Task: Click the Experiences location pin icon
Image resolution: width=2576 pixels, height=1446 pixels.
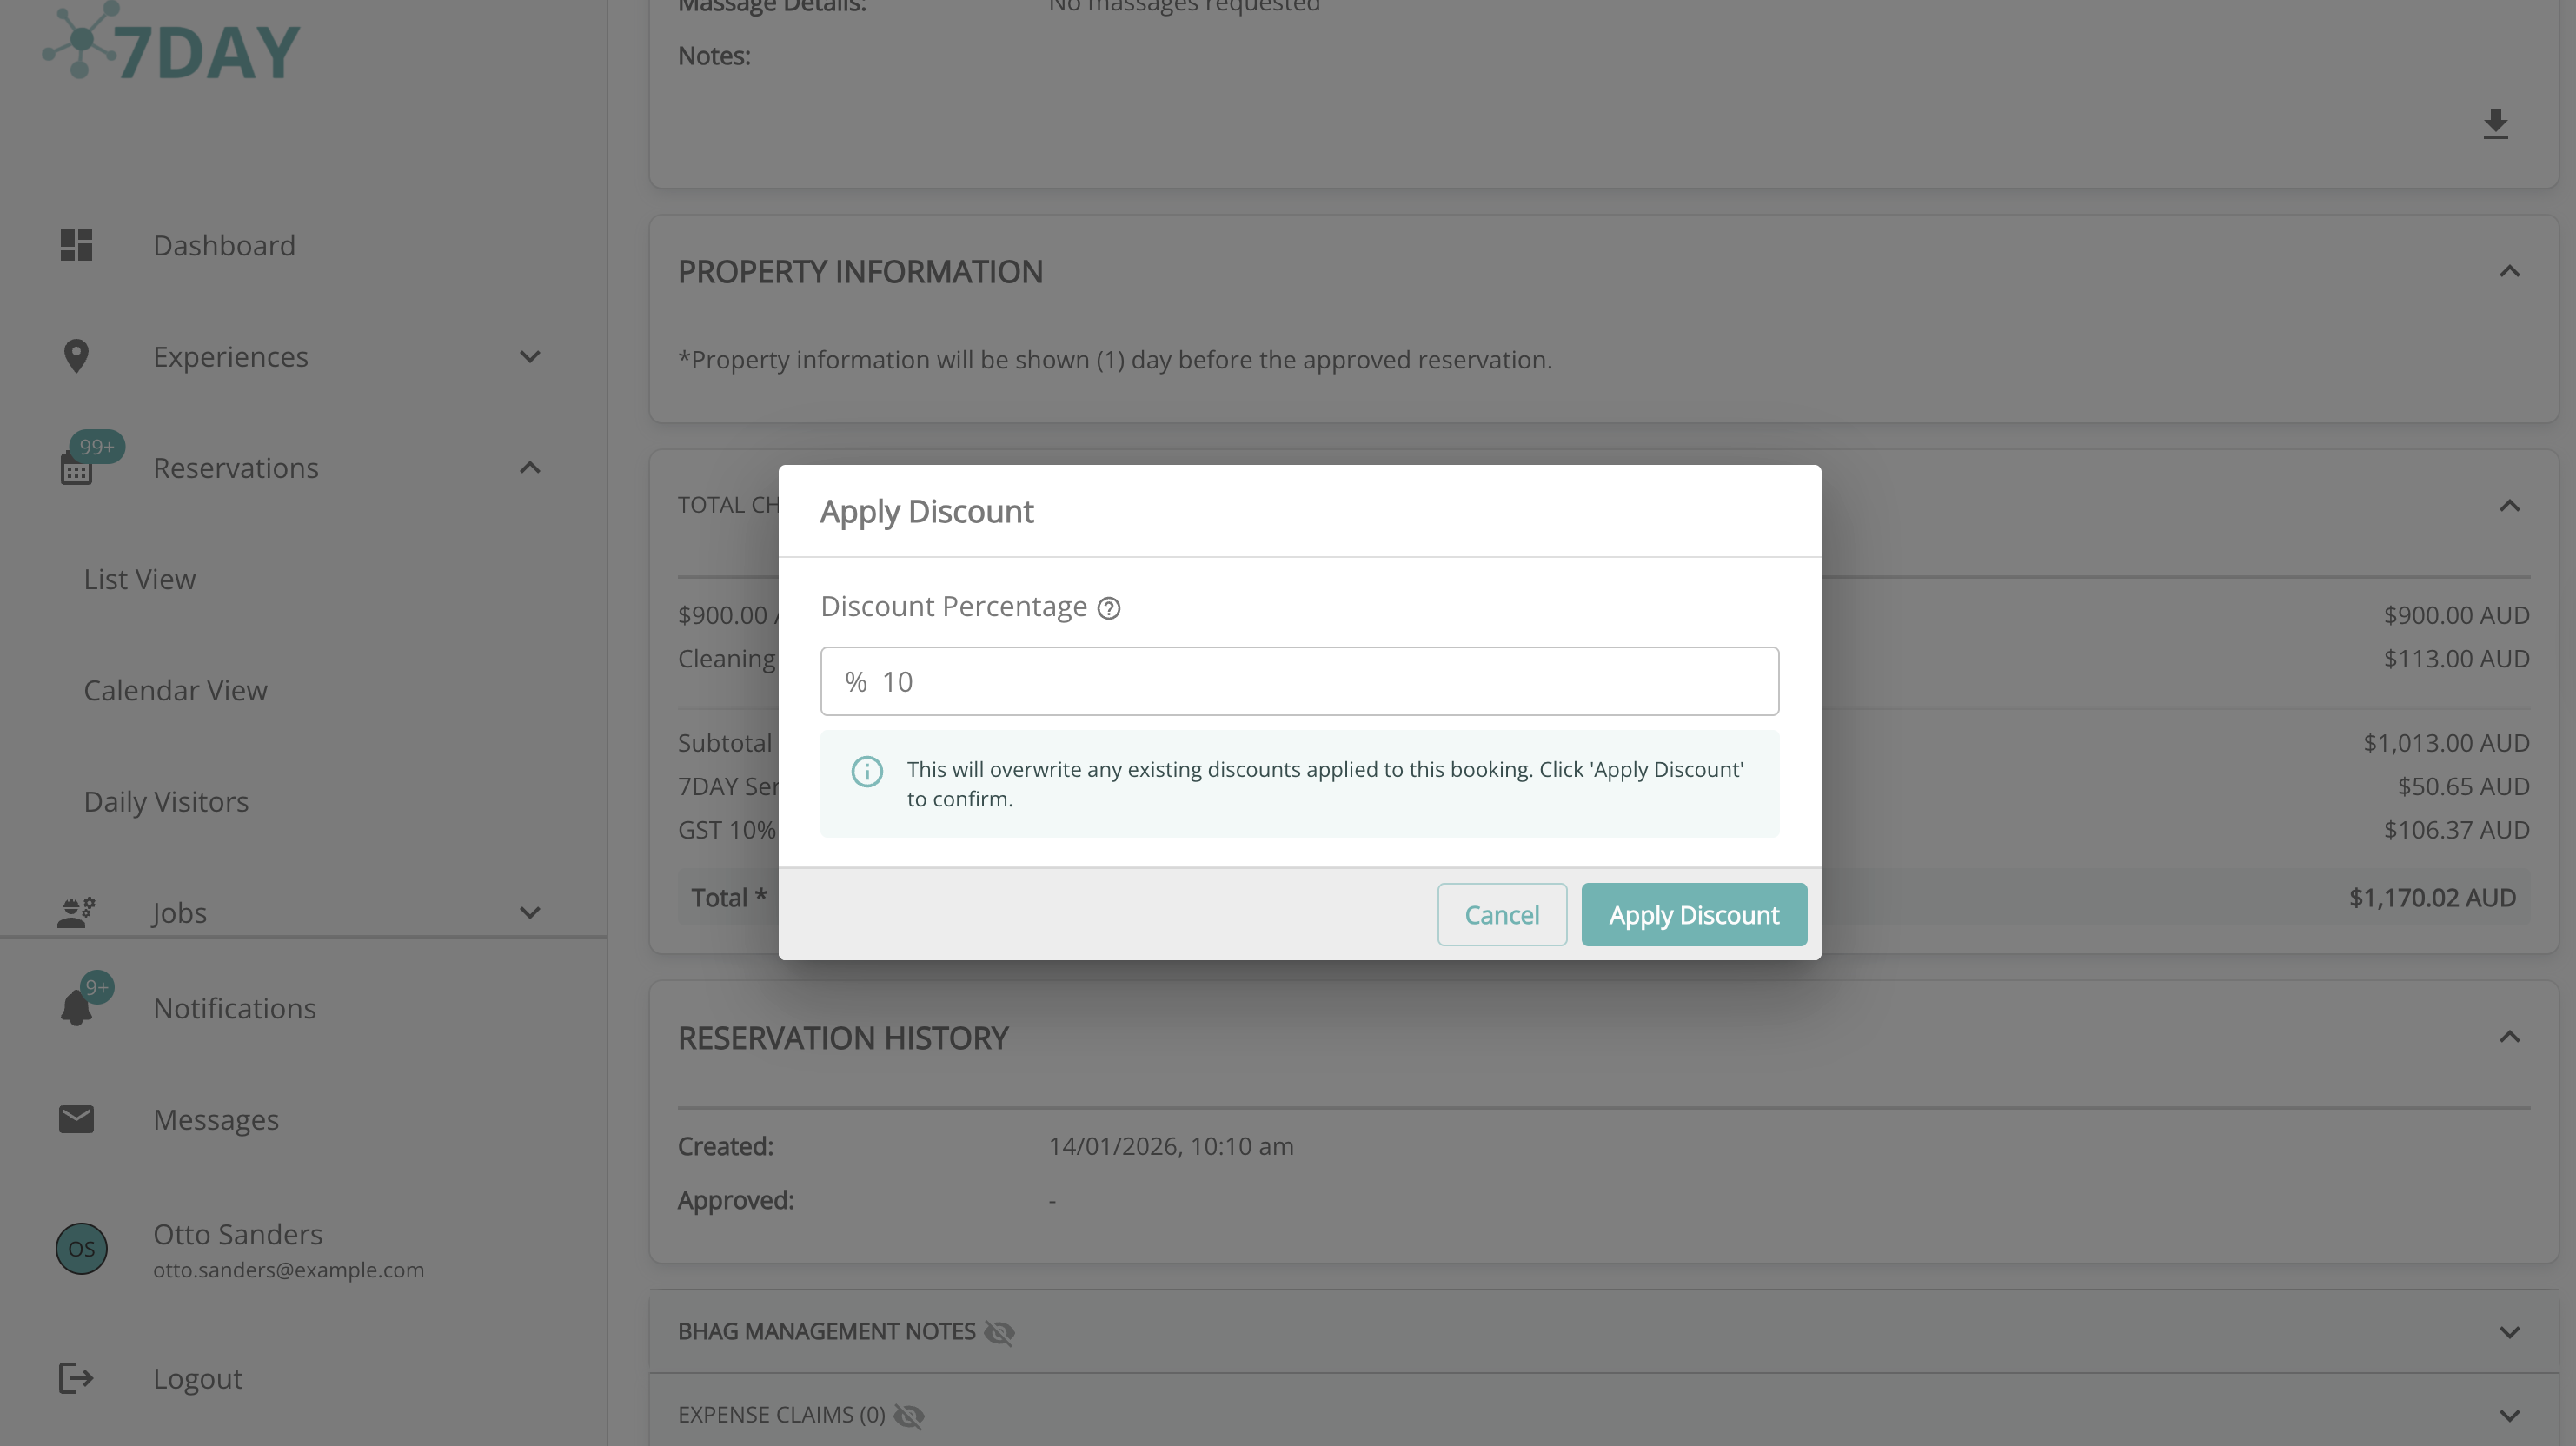Action: point(76,356)
